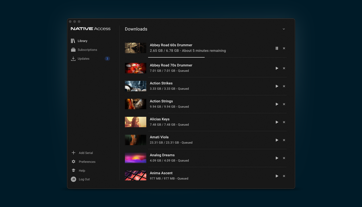
Task: Click the "Action Strings" title
Action: [161, 101]
